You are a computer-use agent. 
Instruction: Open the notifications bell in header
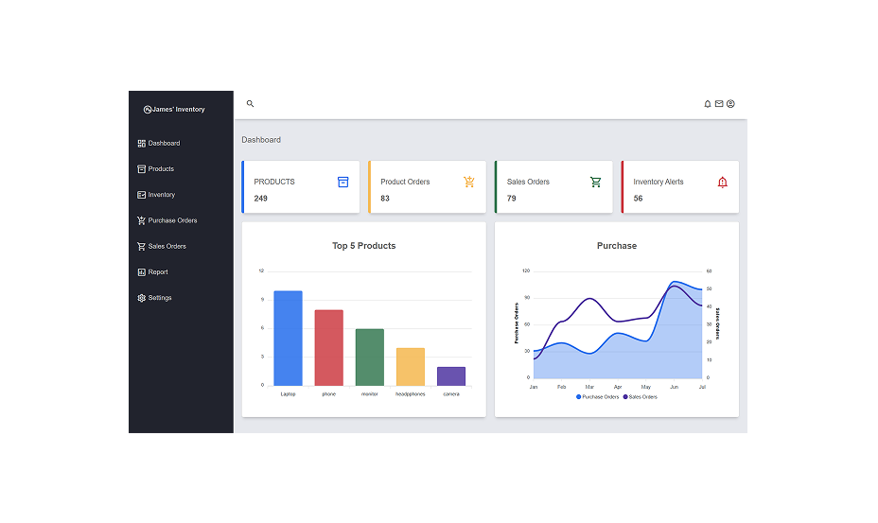(x=708, y=104)
